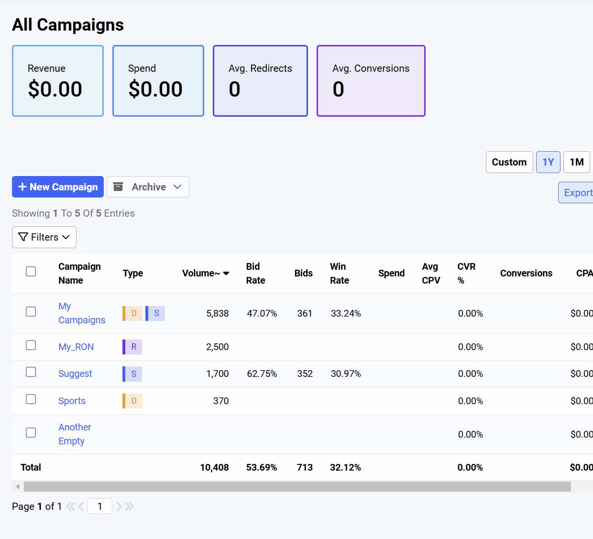
Task: Go to the next page arrow
Action: coord(119,506)
